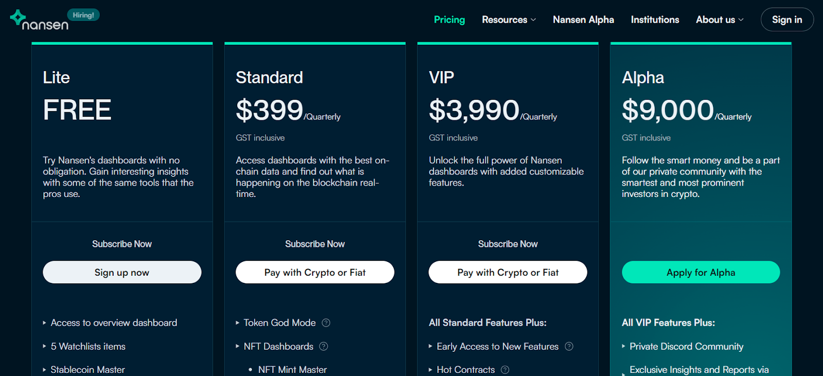
Task: Click the Nansen logo icon
Action: pyautogui.click(x=18, y=17)
